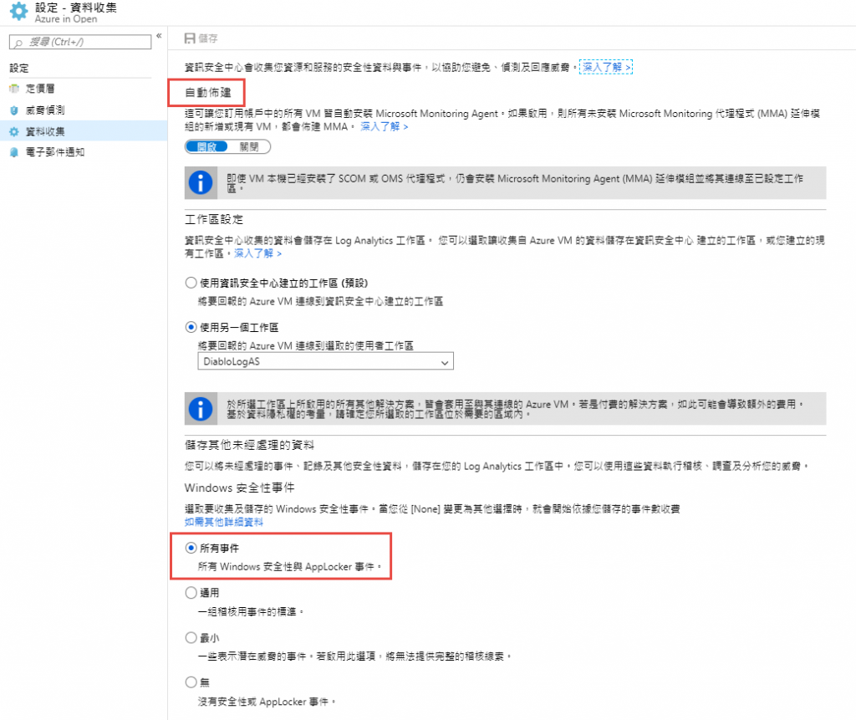Click the 工作區設定 heading text
856x720 pixels.
tap(214, 220)
